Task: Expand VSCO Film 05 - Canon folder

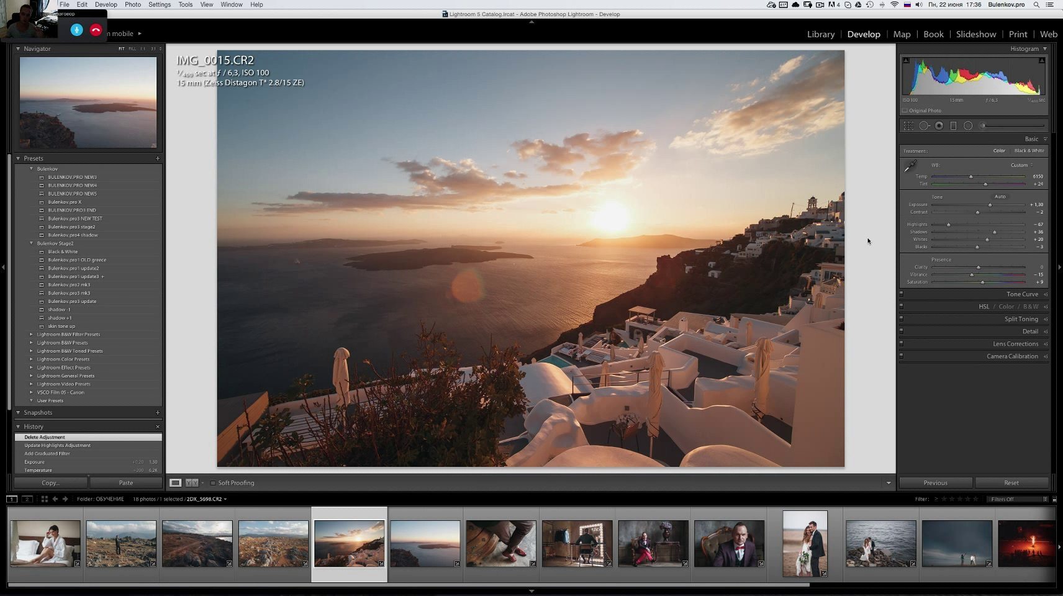Action: coord(32,392)
